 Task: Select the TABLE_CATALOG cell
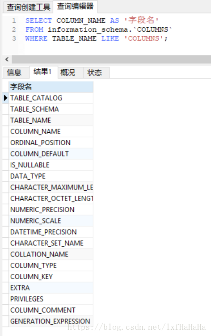[x=51, y=98]
